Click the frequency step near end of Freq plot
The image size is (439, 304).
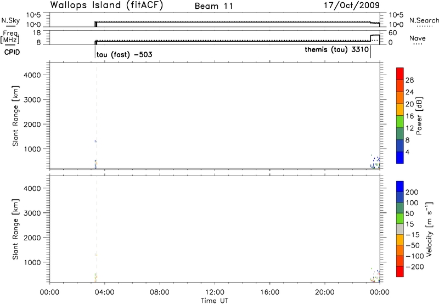tap(375, 38)
